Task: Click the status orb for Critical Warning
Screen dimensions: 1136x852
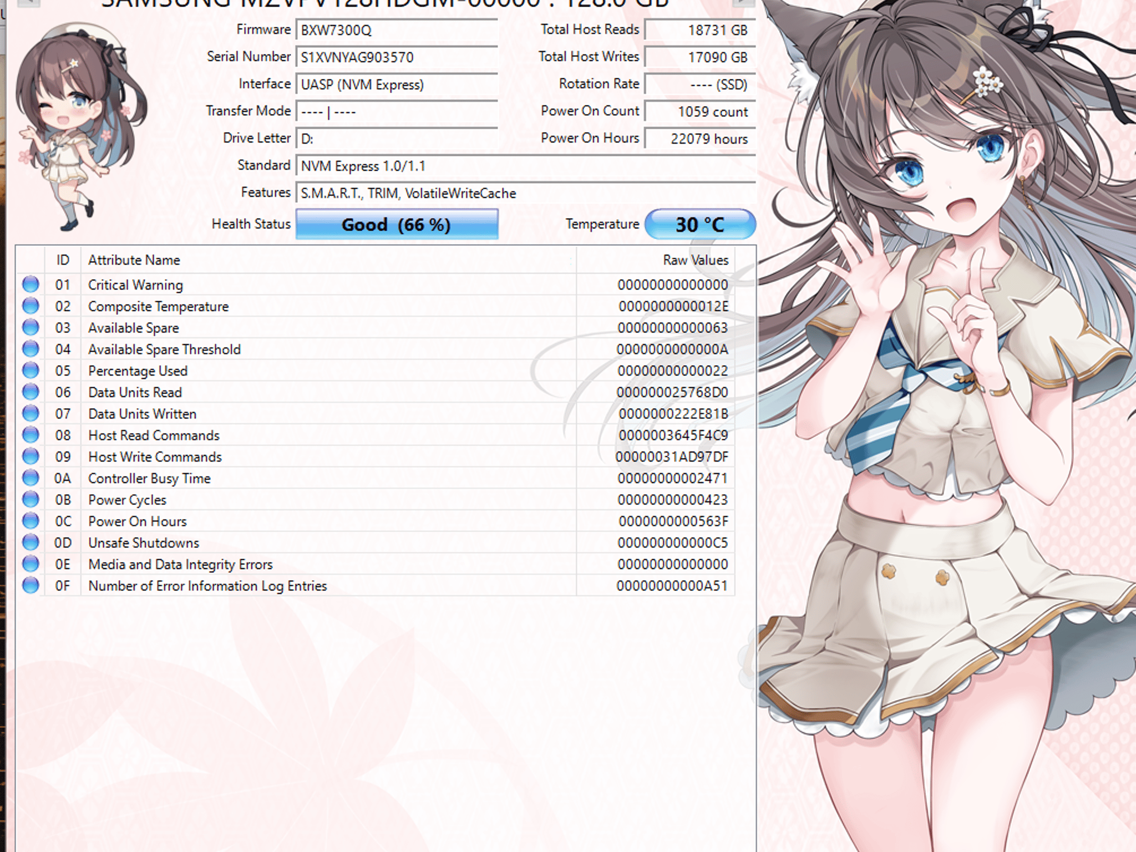Action: tap(31, 285)
